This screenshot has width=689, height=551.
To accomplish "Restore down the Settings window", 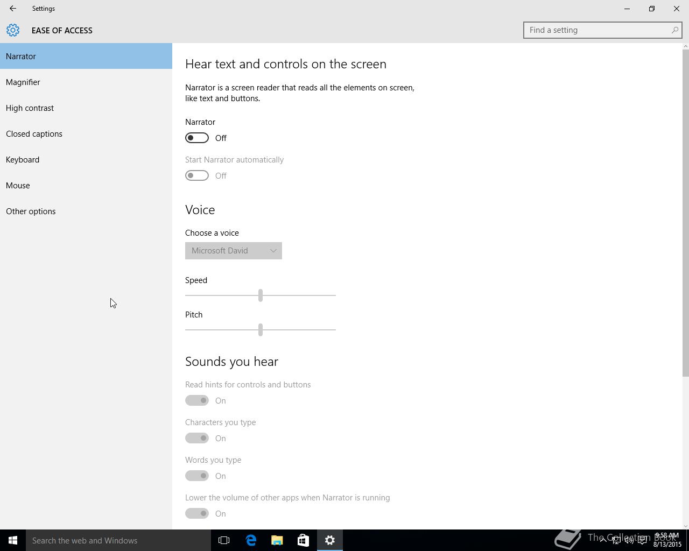I will tap(652, 9).
